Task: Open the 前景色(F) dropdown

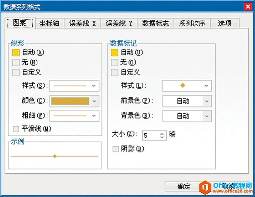Action: point(187,101)
